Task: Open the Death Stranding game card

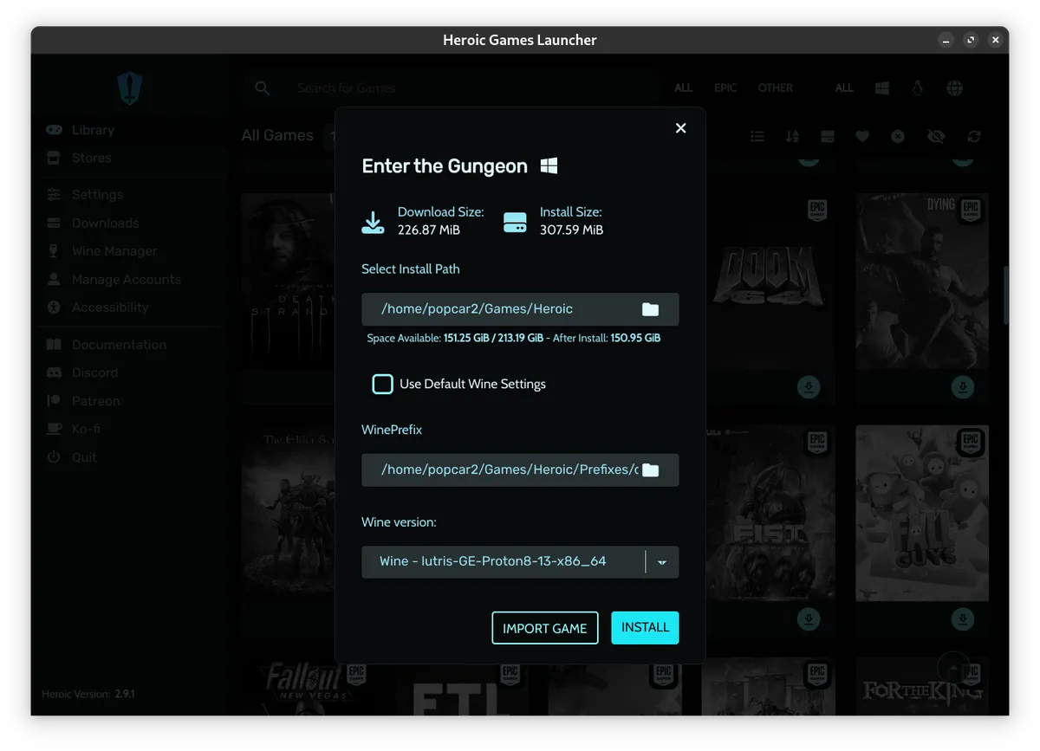Action: point(288,299)
